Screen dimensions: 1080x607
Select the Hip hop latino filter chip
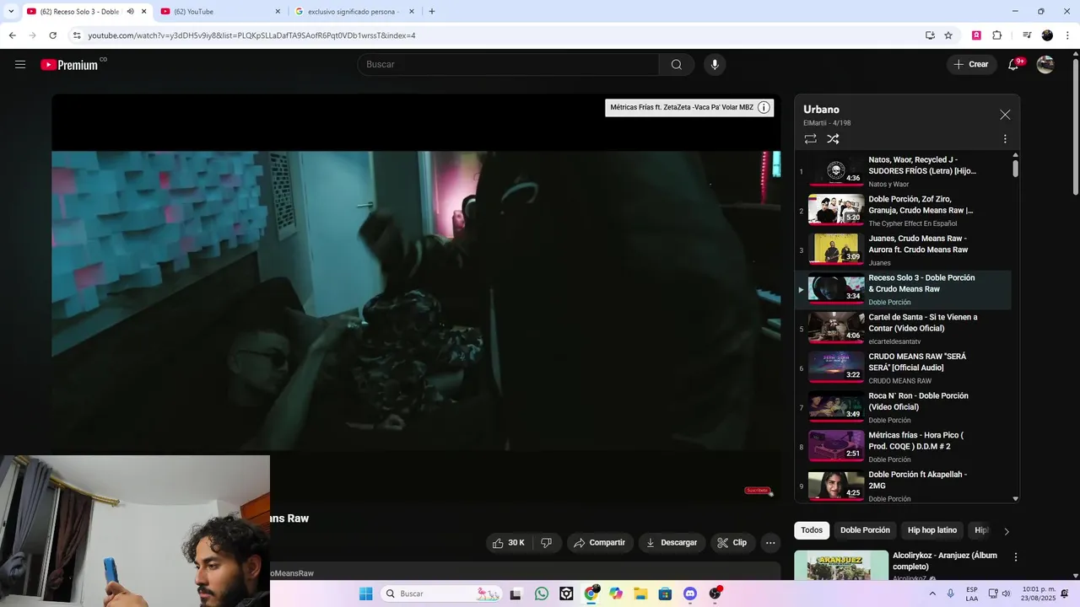tap(932, 530)
